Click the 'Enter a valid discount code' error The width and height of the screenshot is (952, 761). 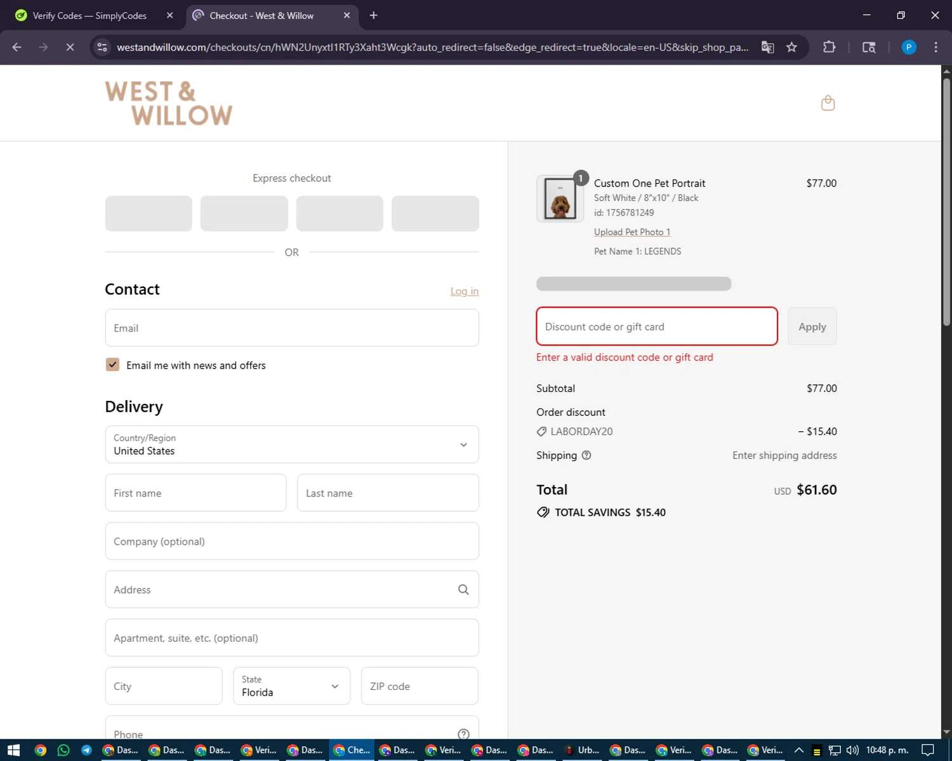625,357
